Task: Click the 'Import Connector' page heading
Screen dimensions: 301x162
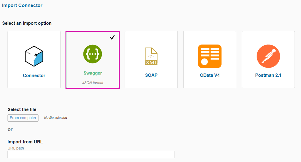Action: click(22, 5)
